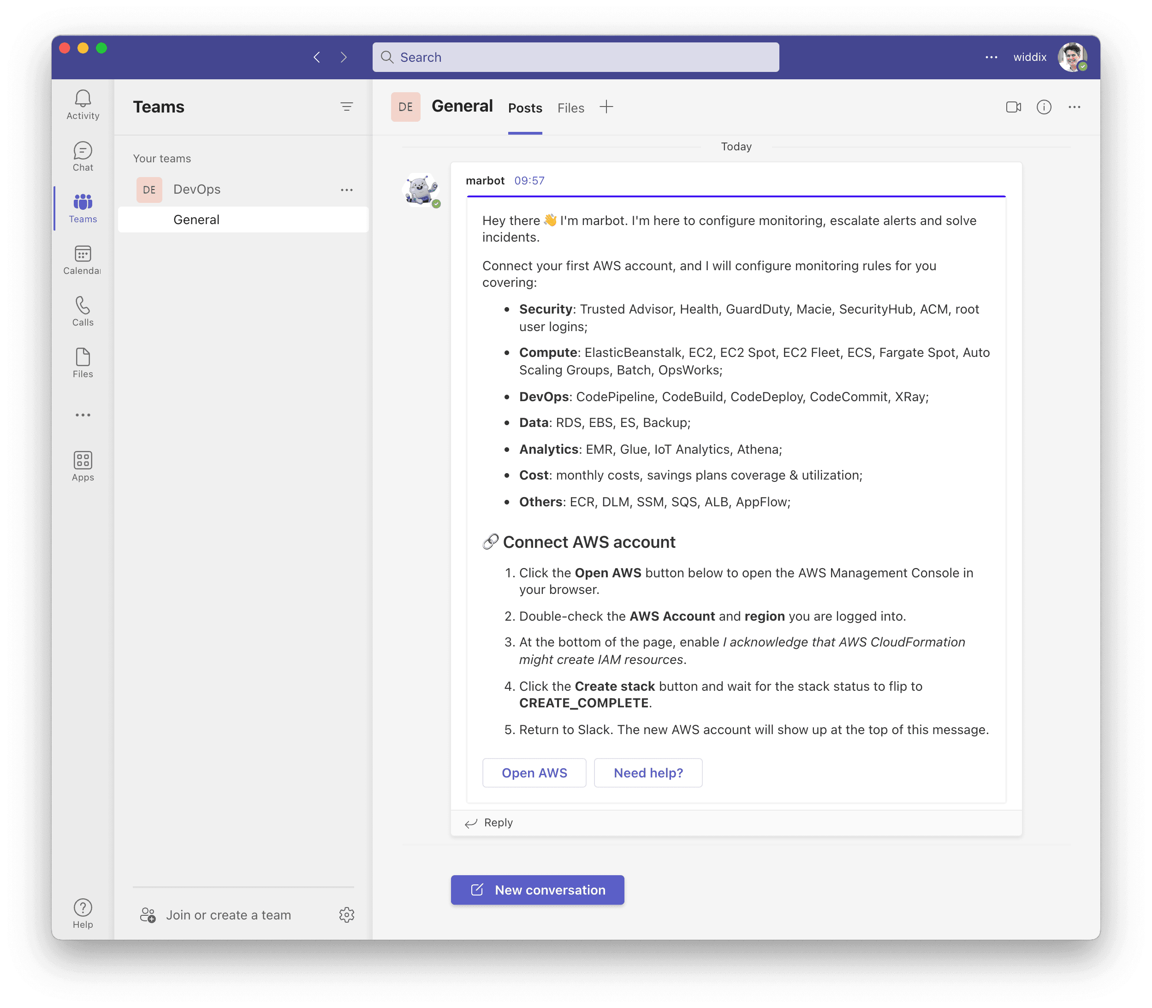Open the widdix profile picture menu

point(1072,57)
